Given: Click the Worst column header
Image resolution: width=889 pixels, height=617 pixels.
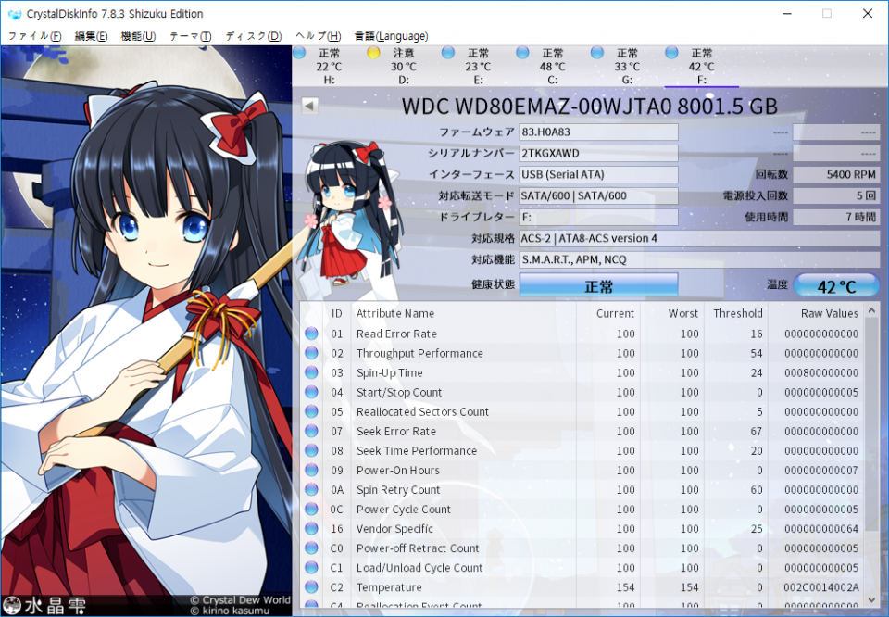Looking at the screenshot, I should point(672,313).
